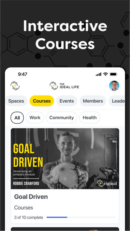
Task: Open the user profile avatar
Action: point(114,86)
